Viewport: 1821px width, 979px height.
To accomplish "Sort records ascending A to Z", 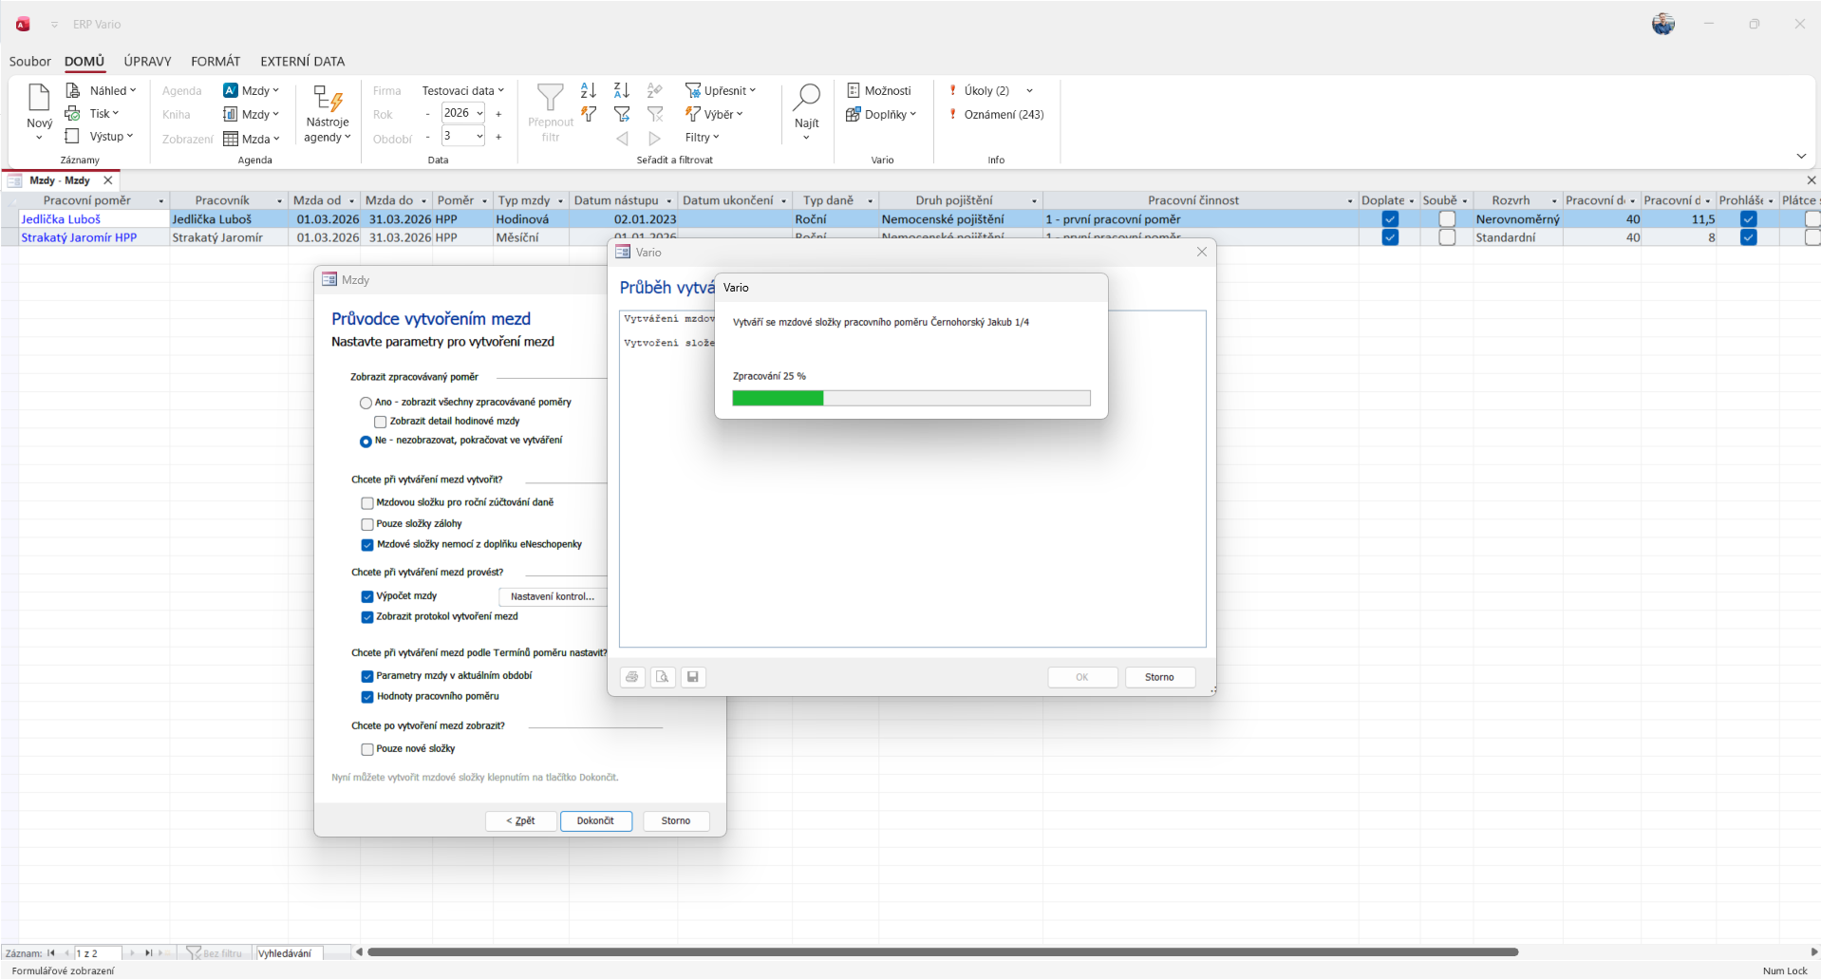I will pos(589,90).
